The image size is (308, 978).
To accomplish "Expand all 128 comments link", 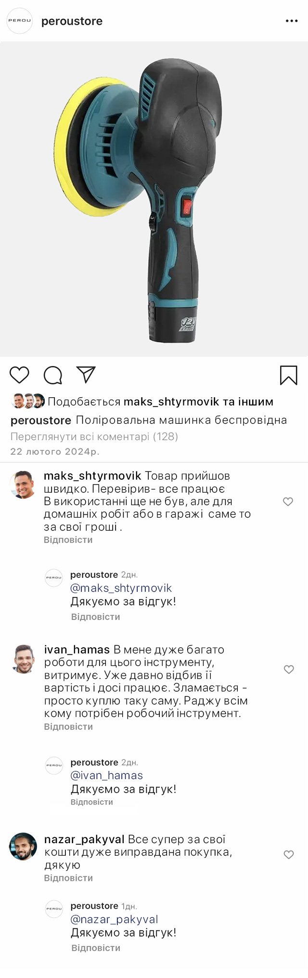I will pos(94,437).
